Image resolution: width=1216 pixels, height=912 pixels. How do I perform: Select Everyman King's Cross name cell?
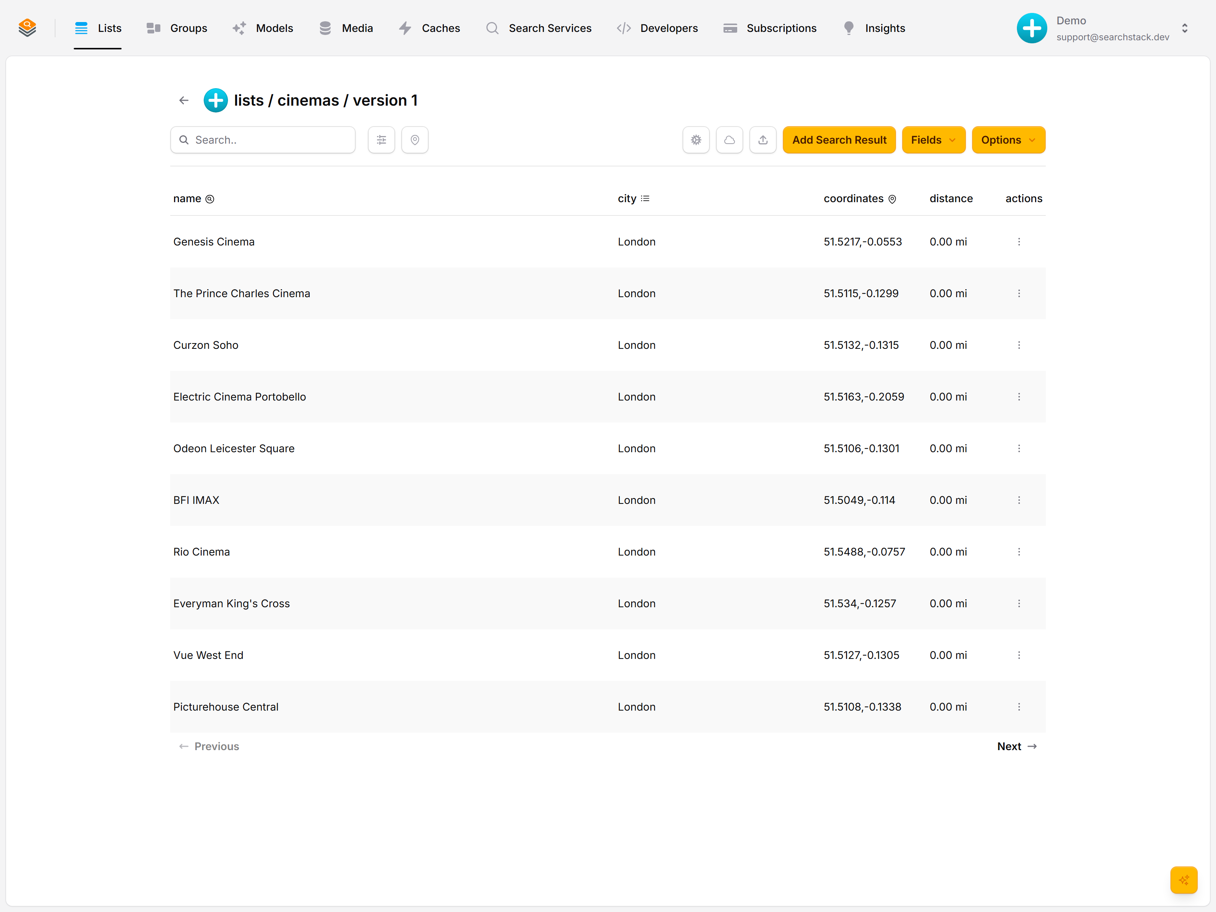[231, 603]
